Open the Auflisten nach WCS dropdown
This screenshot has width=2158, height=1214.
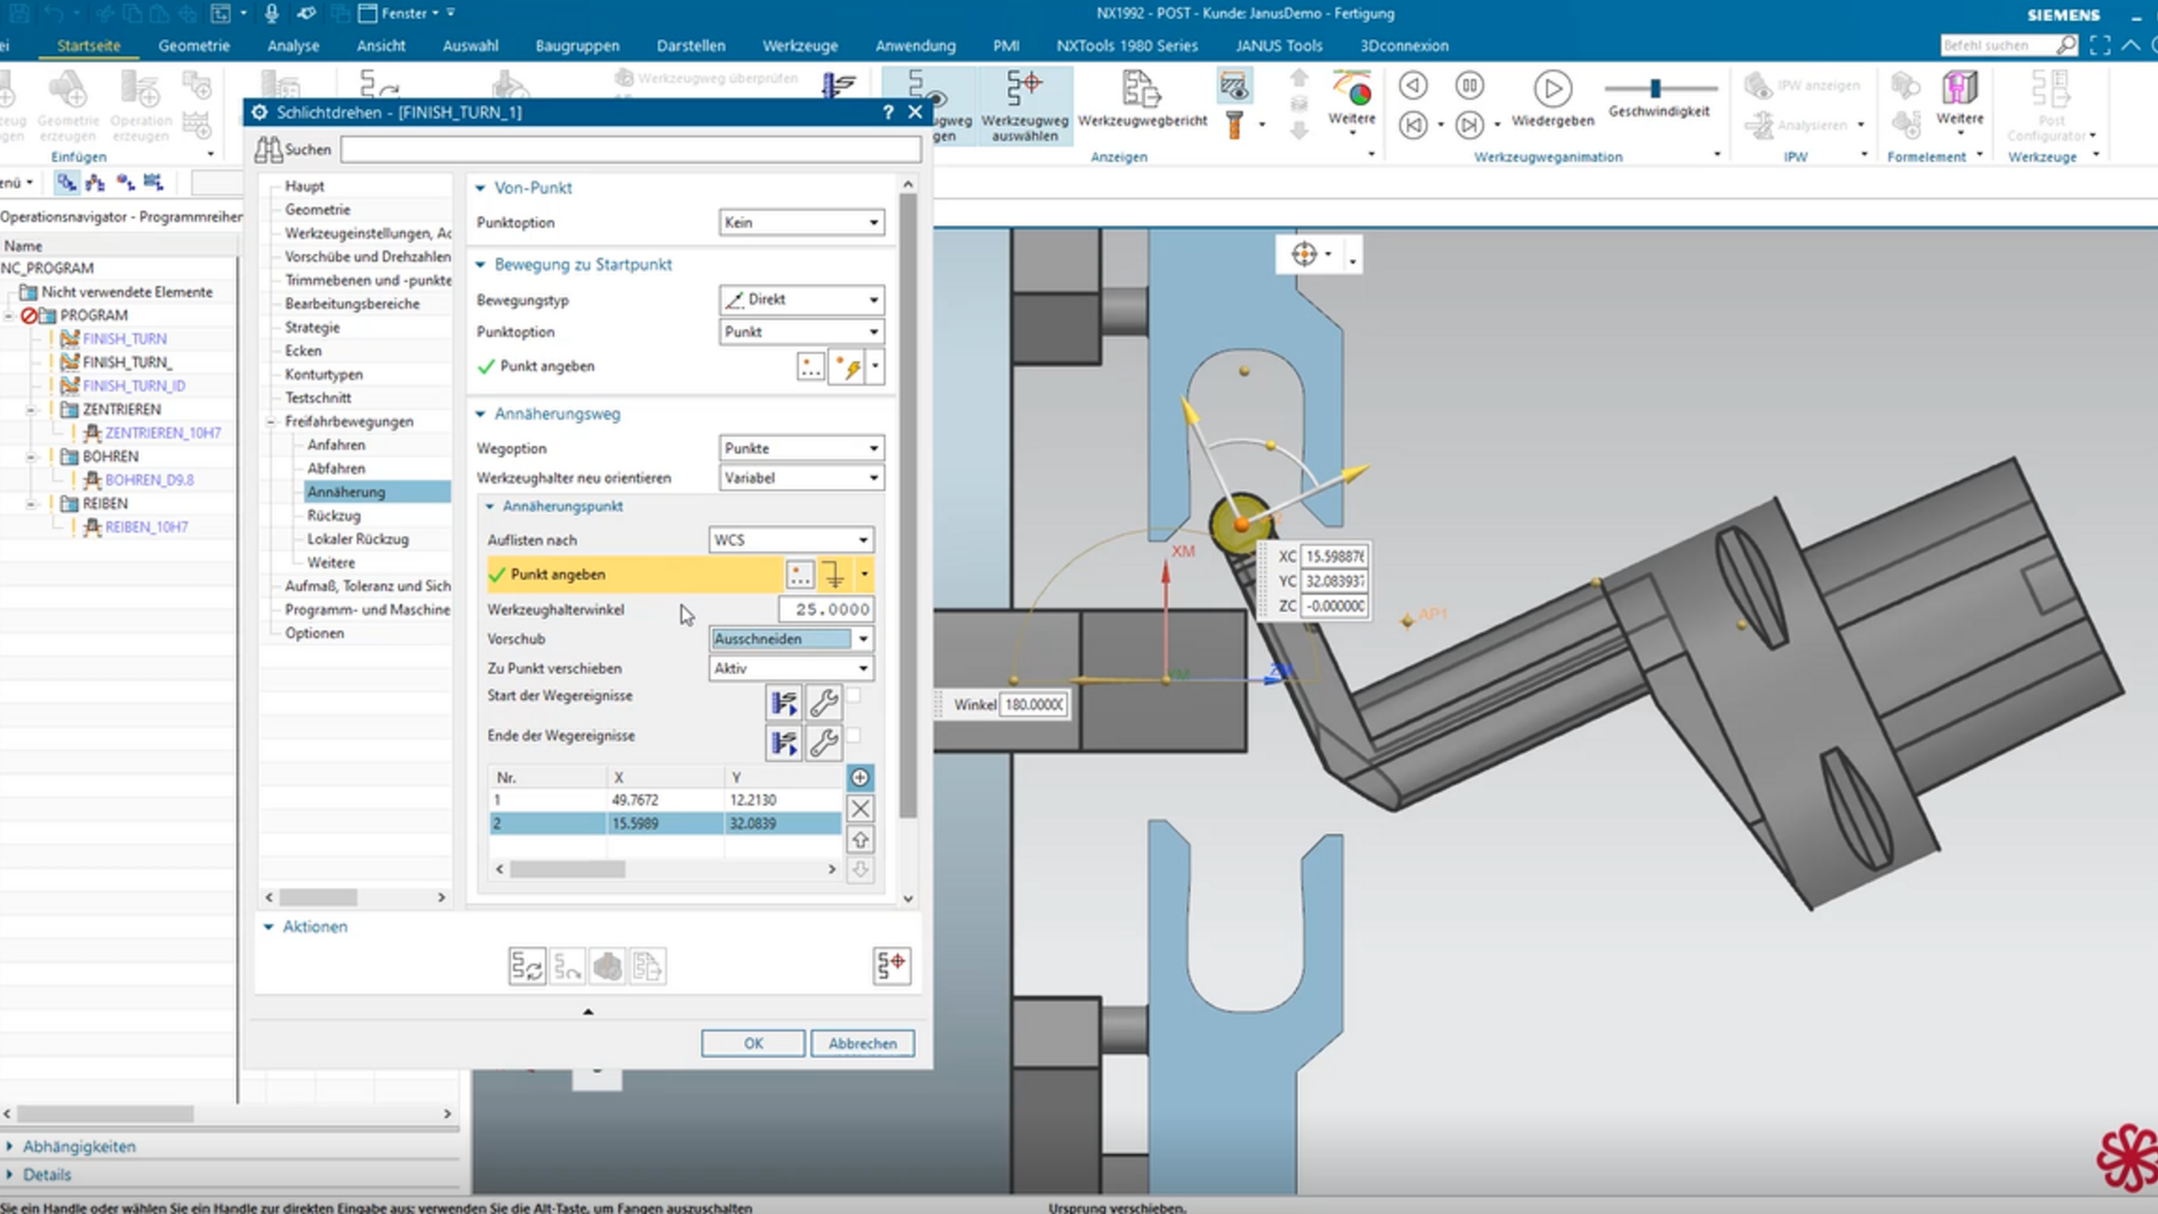[x=792, y=540]
